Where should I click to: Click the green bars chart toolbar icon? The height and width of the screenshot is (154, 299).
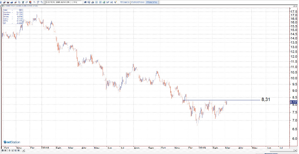click(x=104, y=2)
